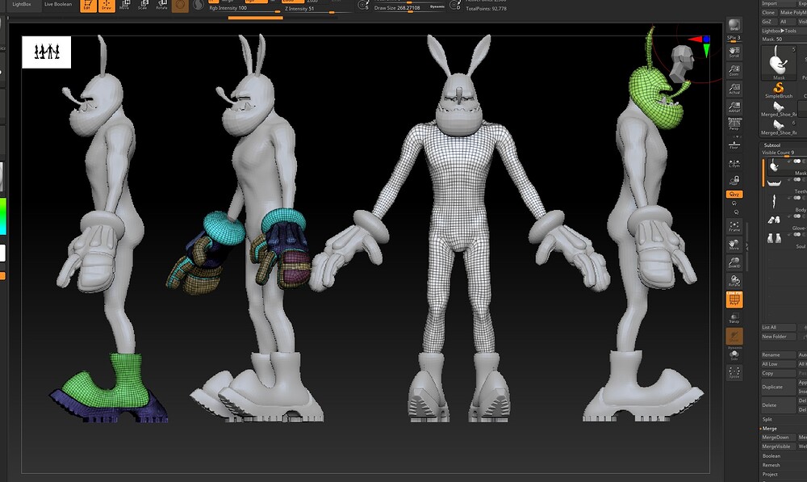This screenshot has height=482, width=807.
Task: Click the New Folder button
Action: tap(778, 337)
